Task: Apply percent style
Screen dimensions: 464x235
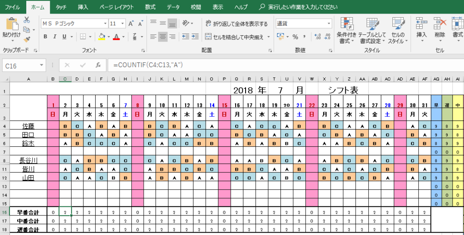Action: [x=295, y=37]
